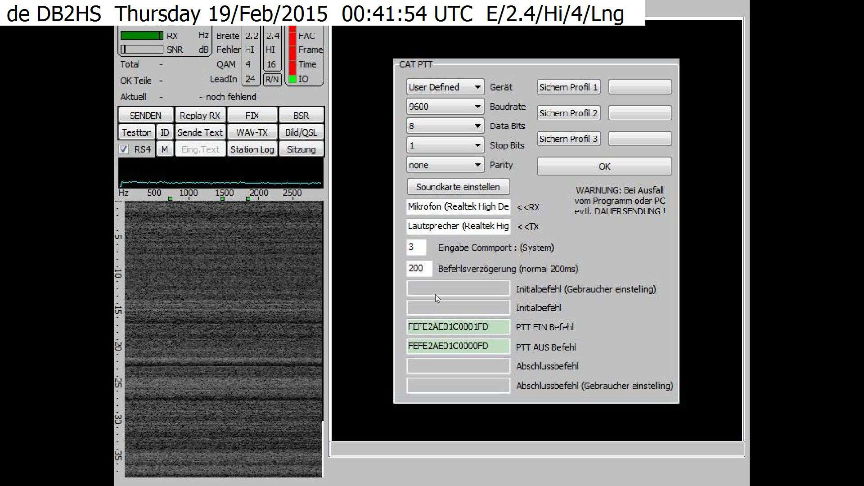Click the small M button
The image size is (864, 486).
tap(165, 149)
